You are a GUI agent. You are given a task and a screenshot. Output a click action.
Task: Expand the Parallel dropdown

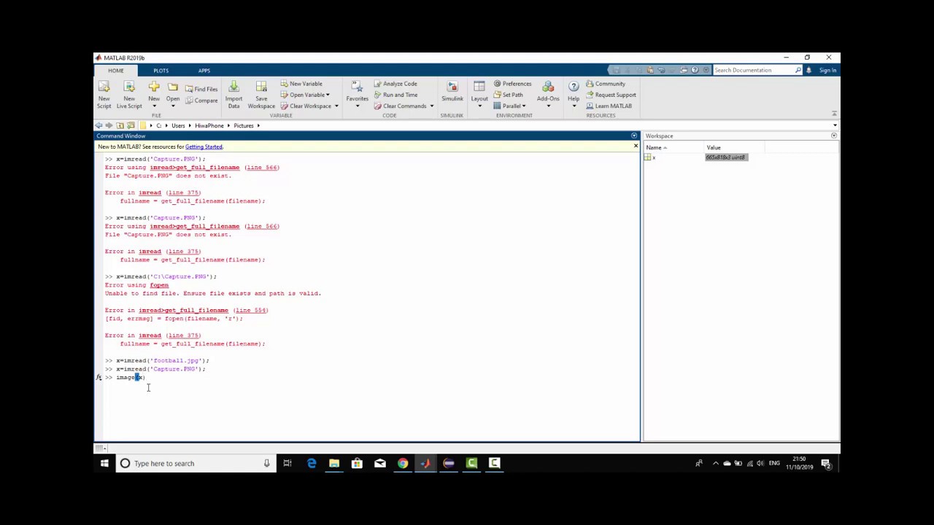tap(509, 106)
